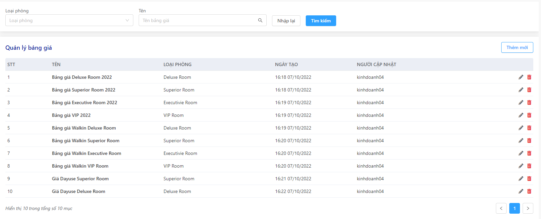The height and width of the screenshot is (219, 541).
Task: Click the pencil icon for Bảng giá VIP 2022
Action: pos(521,115)
